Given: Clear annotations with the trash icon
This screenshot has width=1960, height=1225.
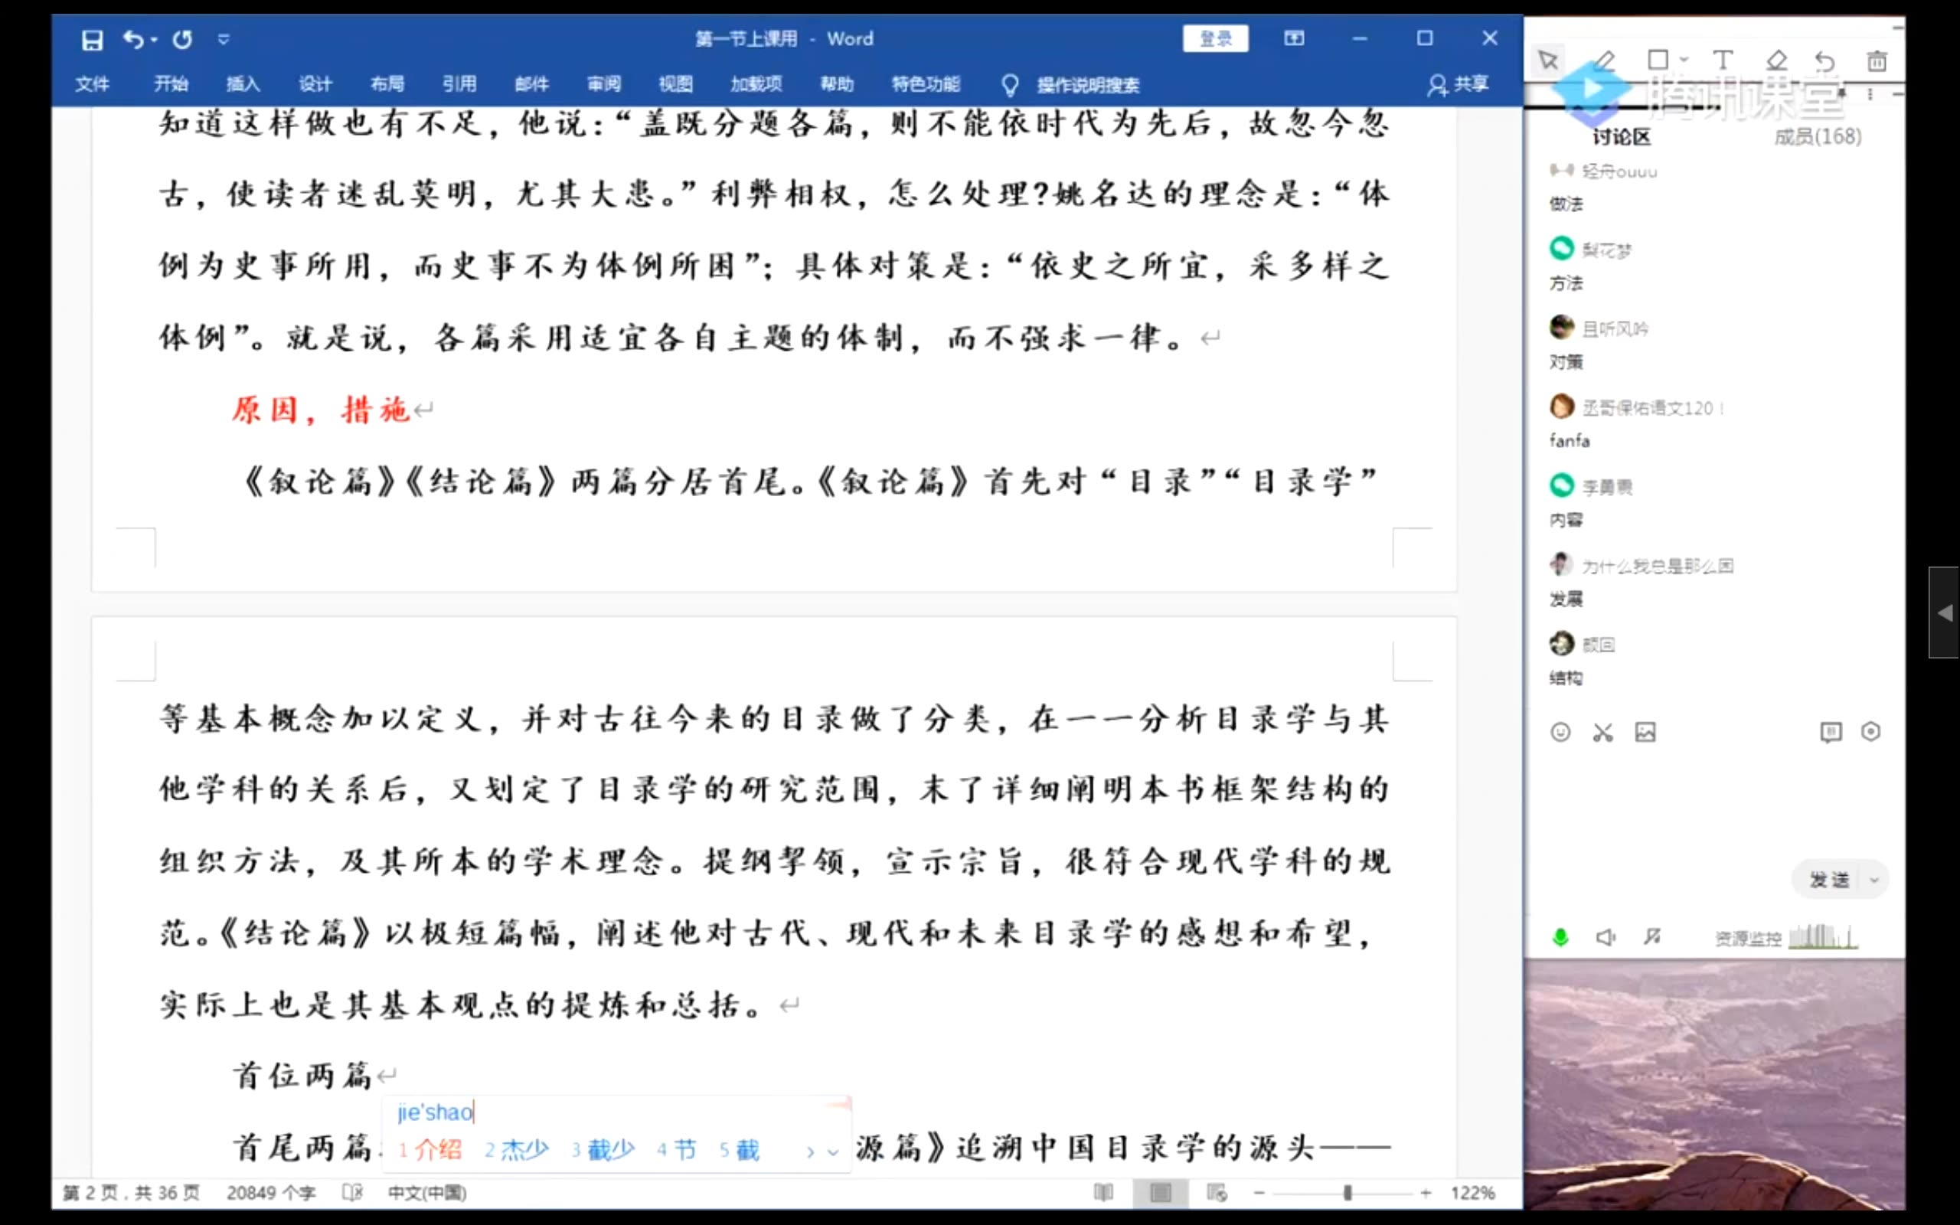Looking at the screenshot, I should tap(1877, 60).
